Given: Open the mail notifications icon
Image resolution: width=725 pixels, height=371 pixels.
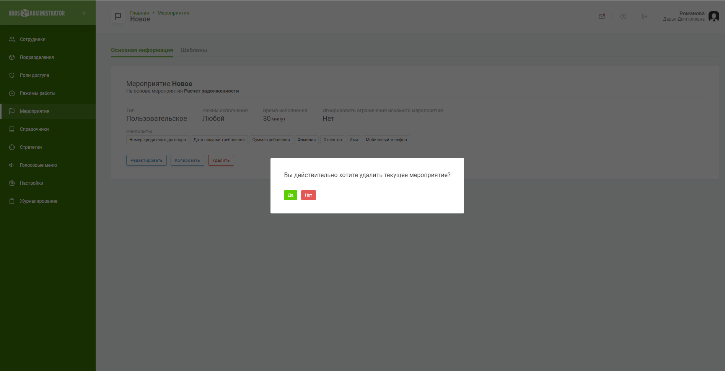Looking at the screenshot, I should [602, 16].
